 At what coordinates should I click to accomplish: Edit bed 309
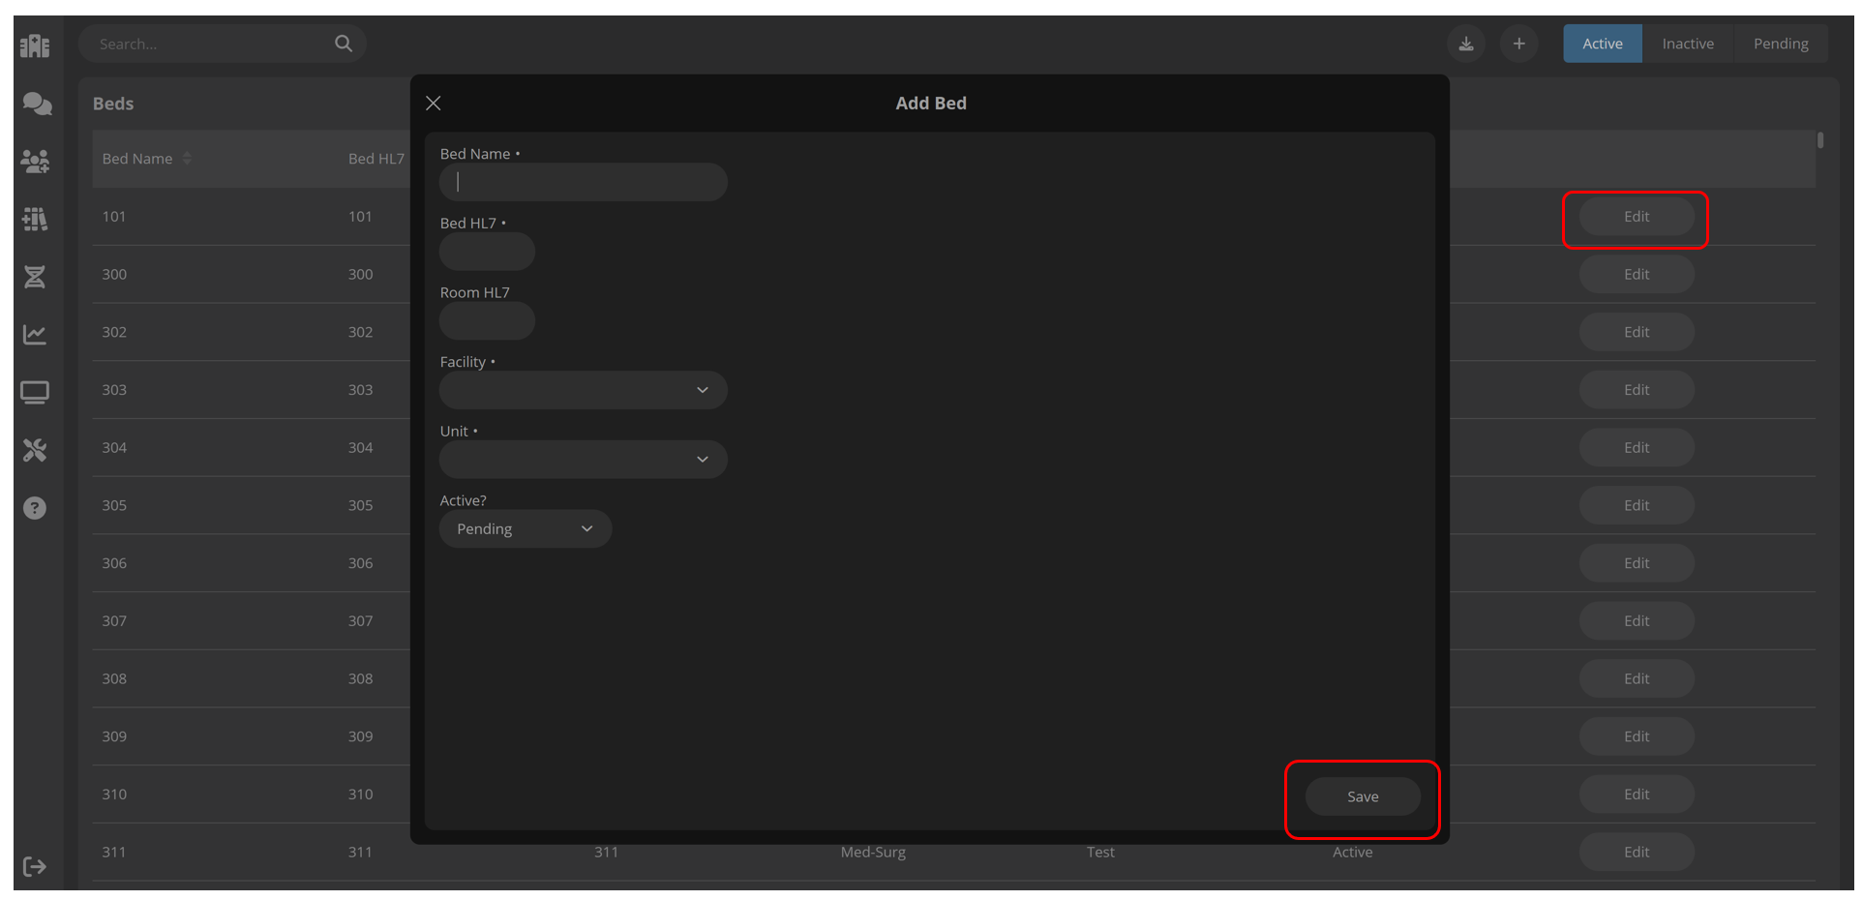pyautogui.click(x=1637, y=736)
